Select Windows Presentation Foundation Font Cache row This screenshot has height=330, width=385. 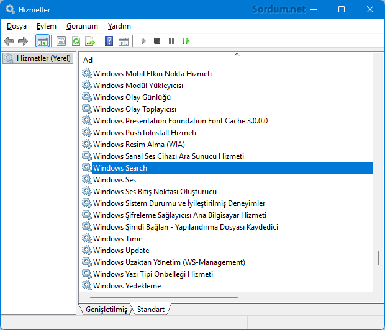coord(181,121)
